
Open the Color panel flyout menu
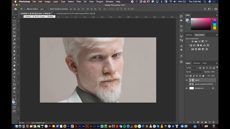tap(217, 15)
